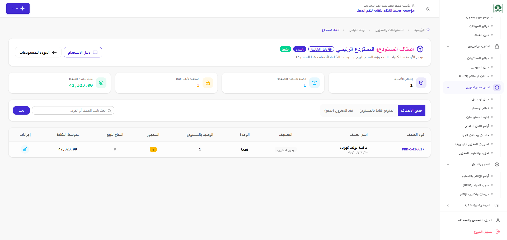Click the stock quantity archive icon
This screenshot has height=240, width=507.
(x=314, y=83)
